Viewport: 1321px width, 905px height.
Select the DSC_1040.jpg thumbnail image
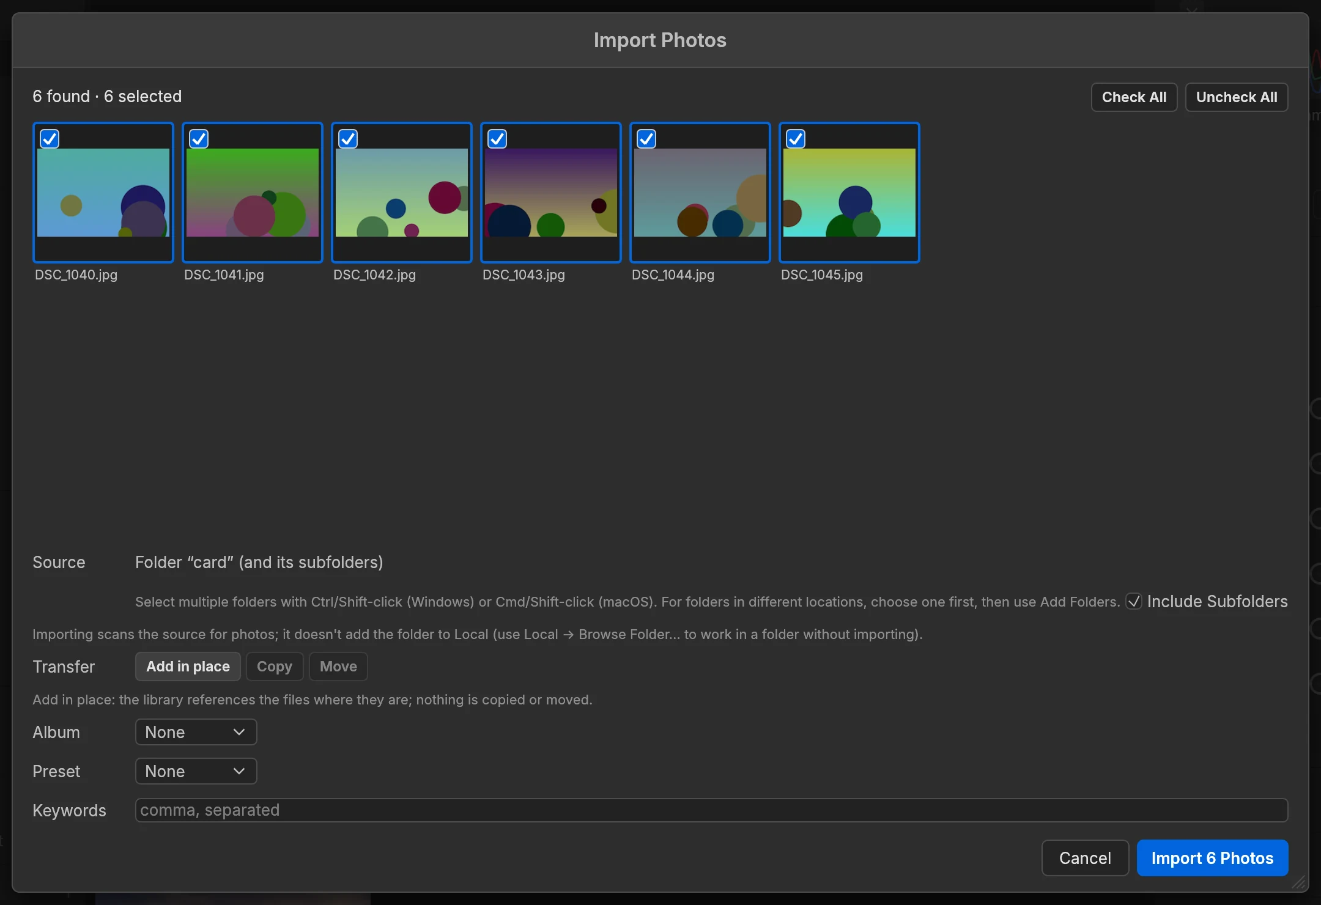103,193
